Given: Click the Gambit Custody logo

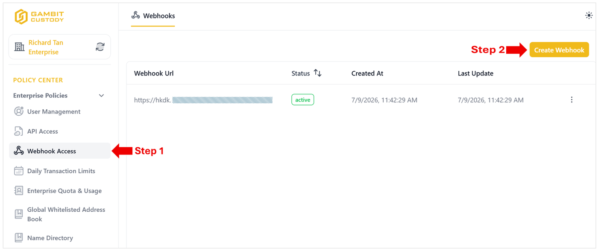Looking at the screenshot, I should (x=39, y=17).
